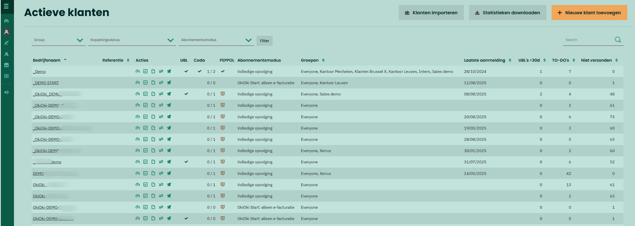Open checklist icon in row dated 28/08/2025
The image size is (635, 226).
145,139
